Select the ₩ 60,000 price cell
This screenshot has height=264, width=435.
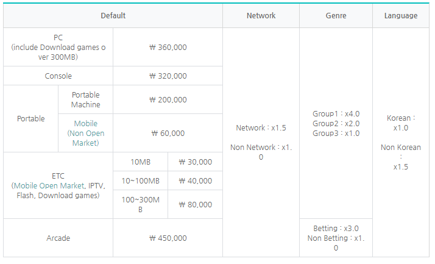(168, 133)
